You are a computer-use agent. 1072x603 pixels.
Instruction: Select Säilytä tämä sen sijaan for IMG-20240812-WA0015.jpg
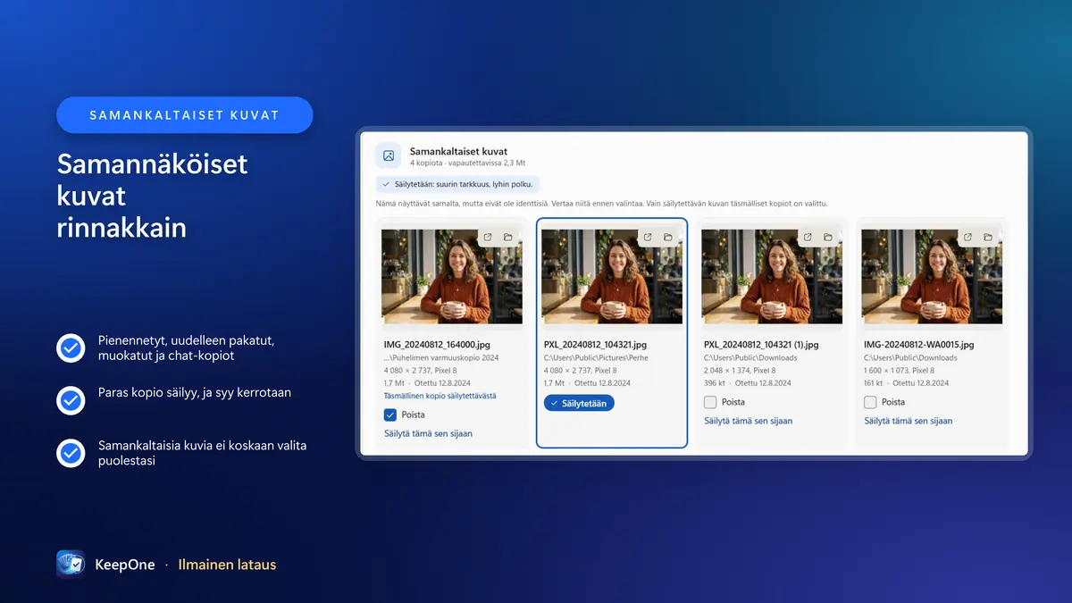908,421
